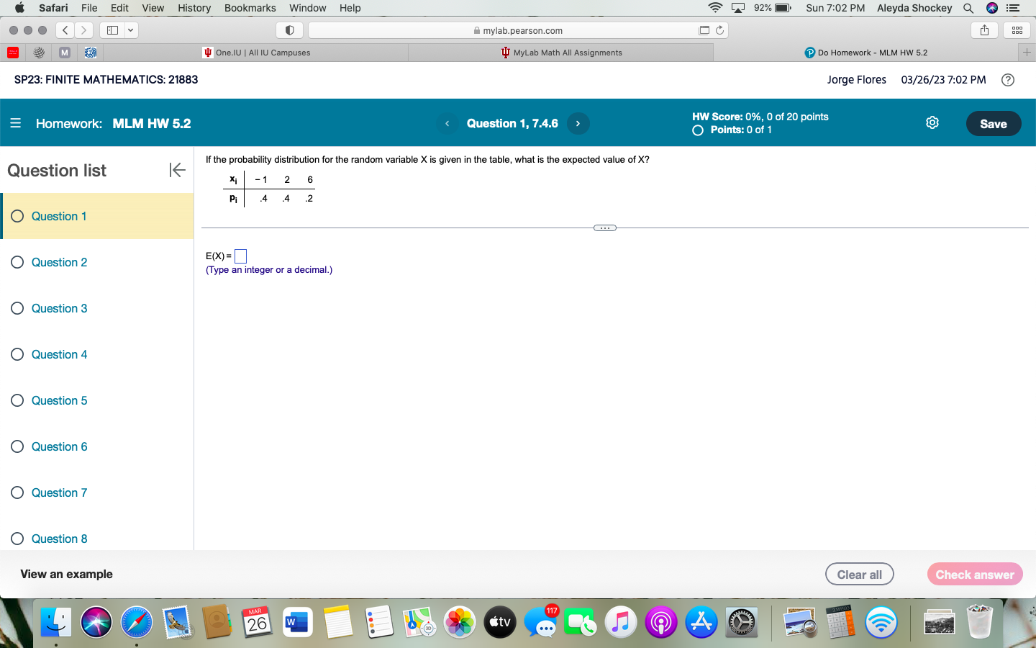Expand the sidebar dropdown arrow in Safari toolbar
Screen dimensions: 1036x648
[x=131, y=30]
